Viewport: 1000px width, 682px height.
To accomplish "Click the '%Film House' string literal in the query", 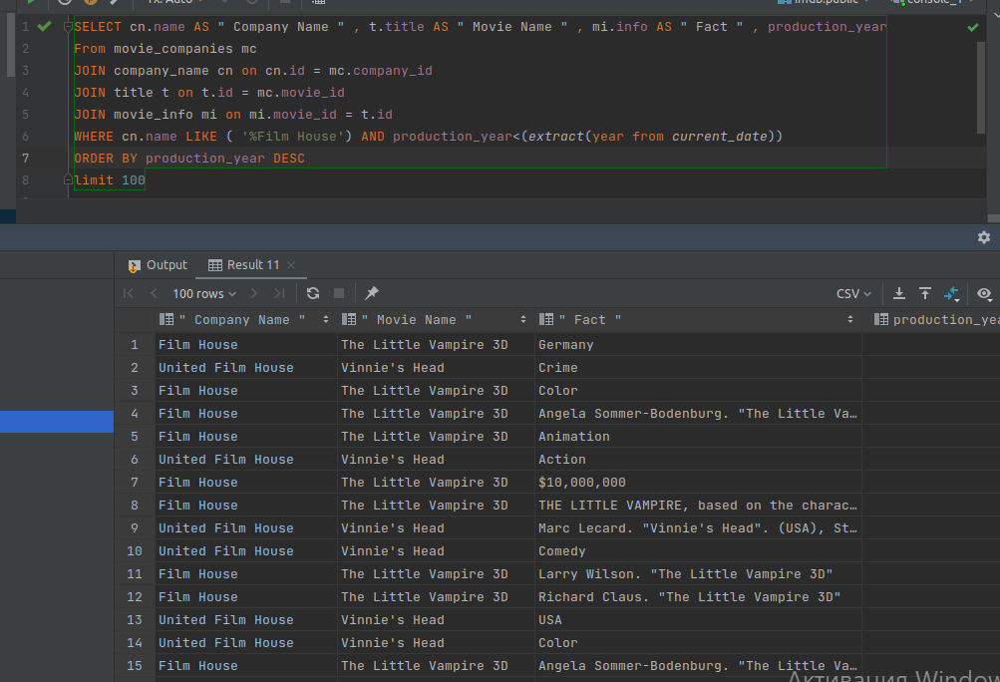I will 293,137.
